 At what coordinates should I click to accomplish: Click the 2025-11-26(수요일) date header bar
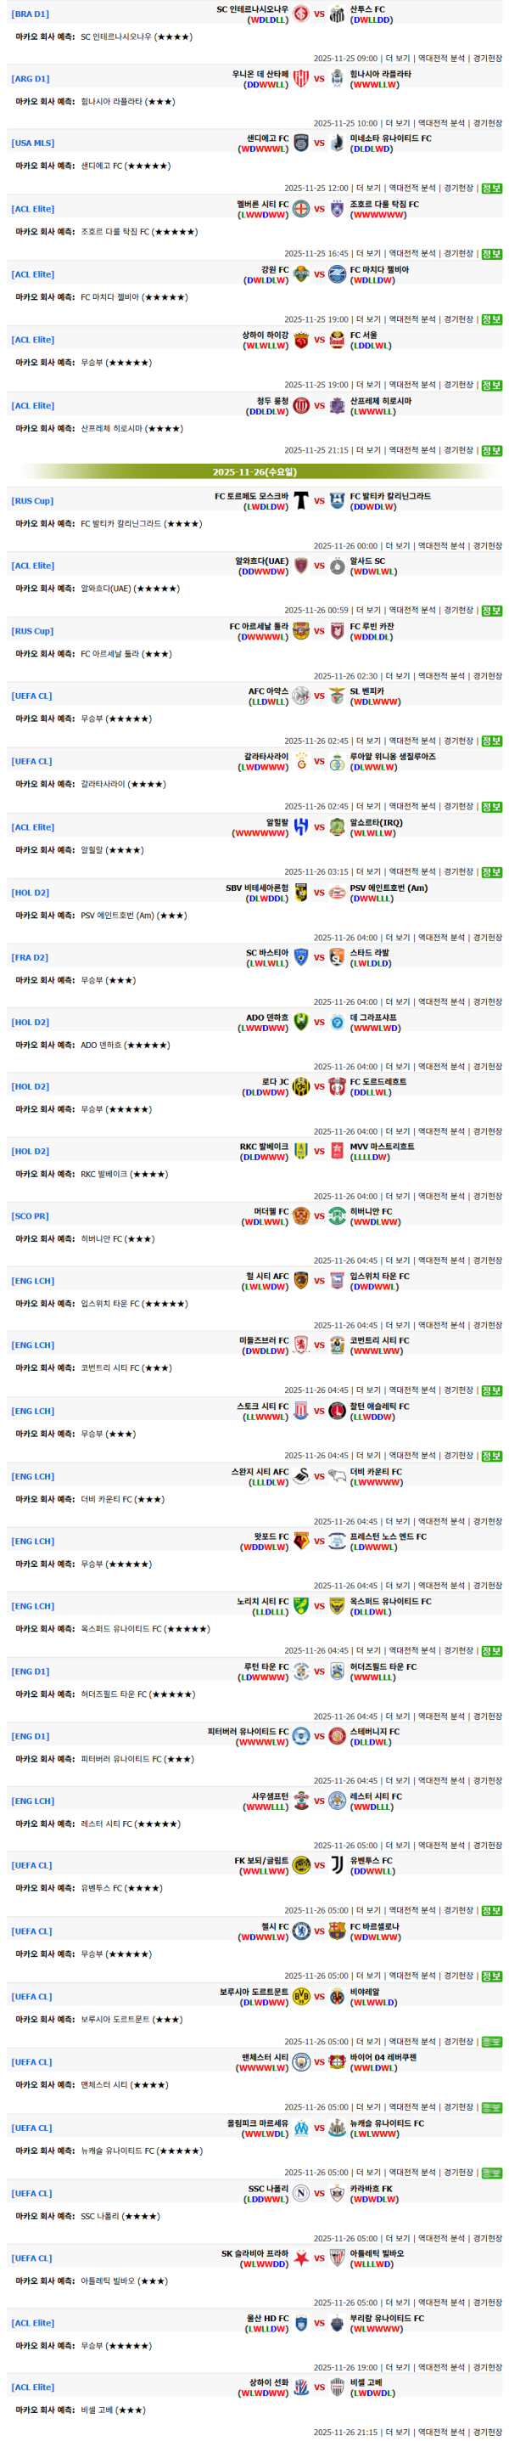click(255, 471)
